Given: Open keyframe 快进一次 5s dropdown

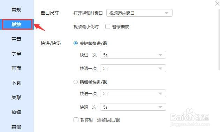Looking at the screenshot, I should coord(133,55).
